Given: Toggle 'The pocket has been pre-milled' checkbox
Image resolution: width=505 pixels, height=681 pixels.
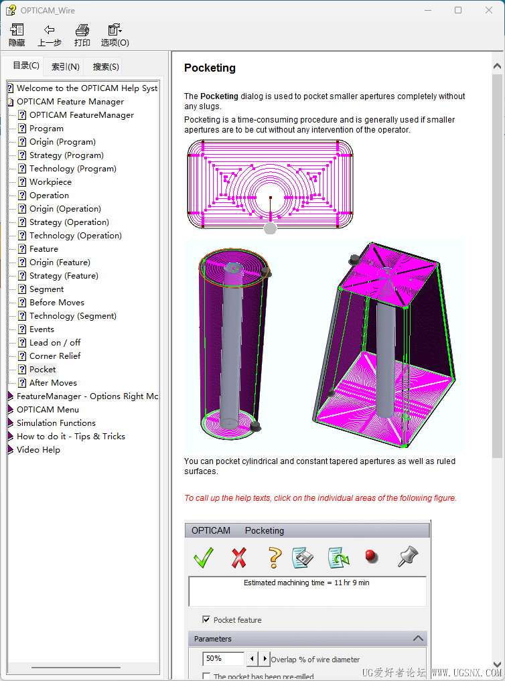Looking at the screenshot, I should click(206, 676).
